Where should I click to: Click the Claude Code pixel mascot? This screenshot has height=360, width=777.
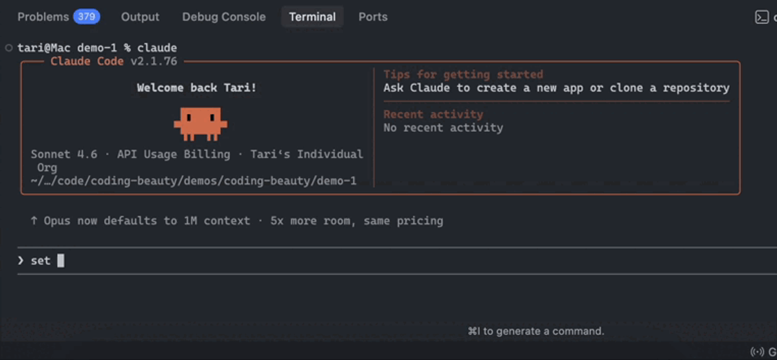200,124
